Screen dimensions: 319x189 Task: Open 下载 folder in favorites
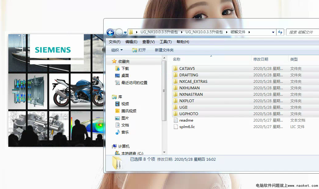(x=122, y=68)
